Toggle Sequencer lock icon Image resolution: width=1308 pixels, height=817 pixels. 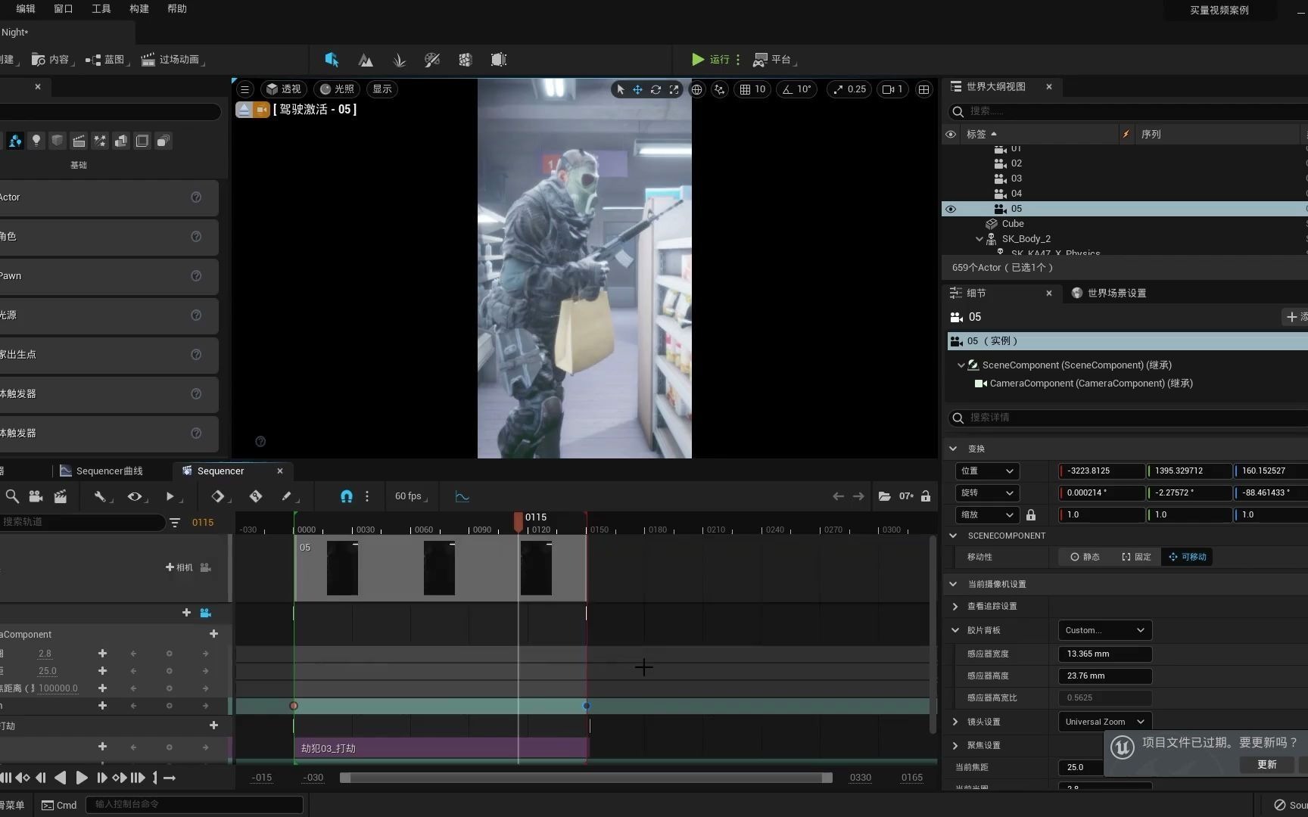click(925, 496)
